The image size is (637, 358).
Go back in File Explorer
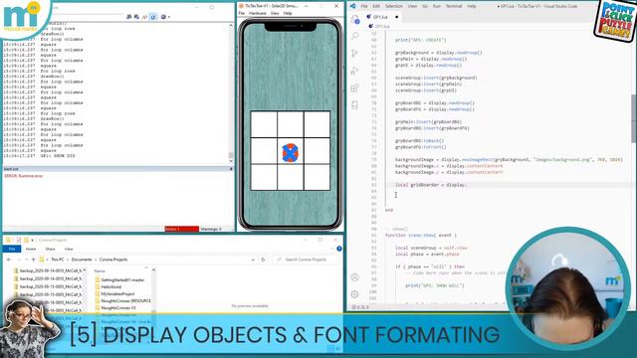tap(9, 260)
